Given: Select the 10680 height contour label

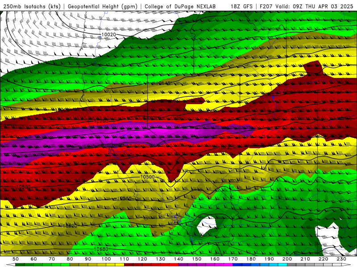Looking at the screenshot, I should click(101, 249).
